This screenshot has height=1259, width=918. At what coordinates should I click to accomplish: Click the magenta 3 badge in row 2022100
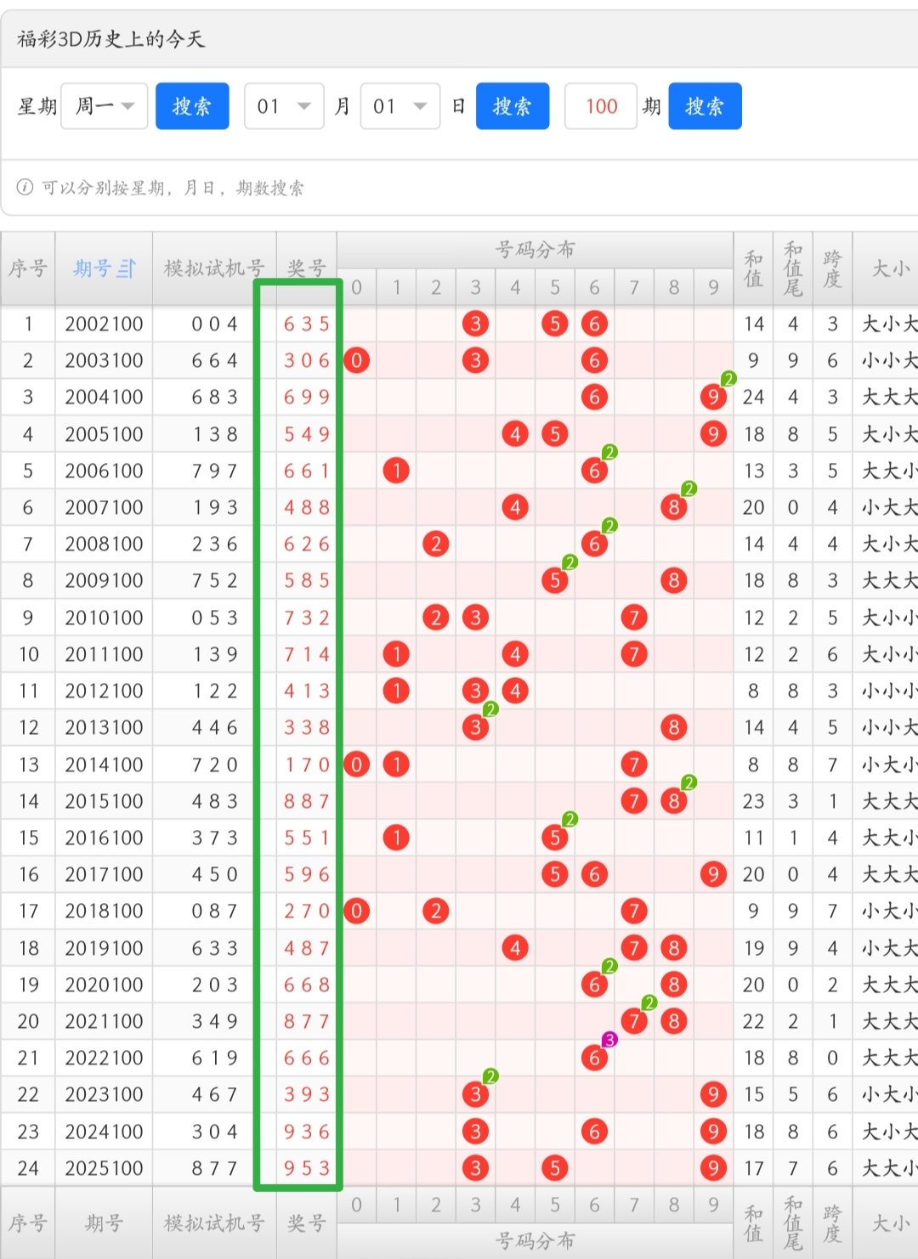pos(609,1040)
